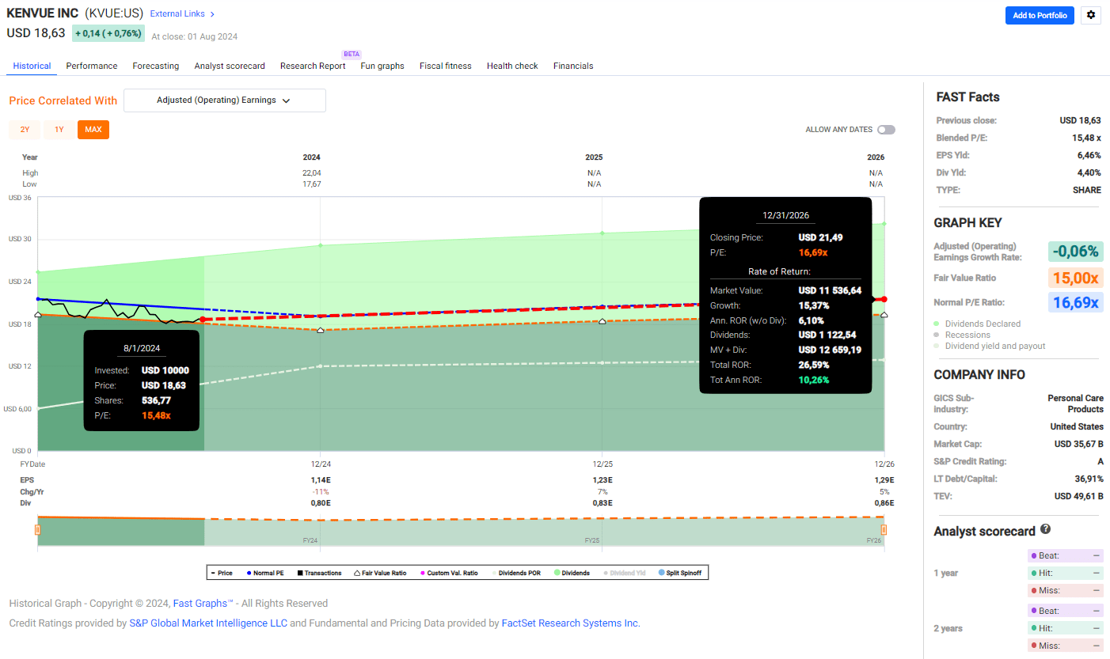Select the 2Y timeframe button
Screen dimensions: 1110x659
coord(24,129)
